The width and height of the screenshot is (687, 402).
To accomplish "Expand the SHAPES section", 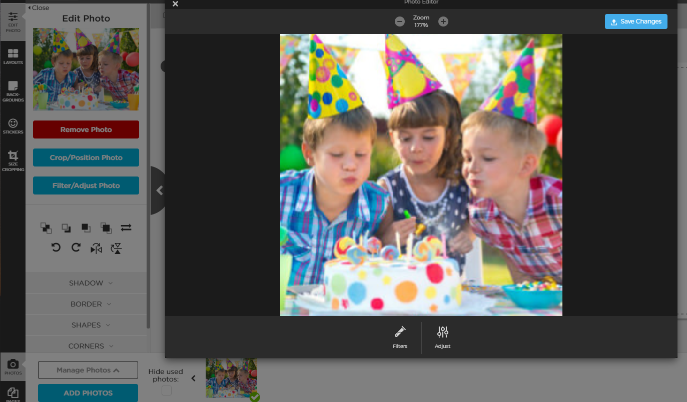I will click(86, 325).
